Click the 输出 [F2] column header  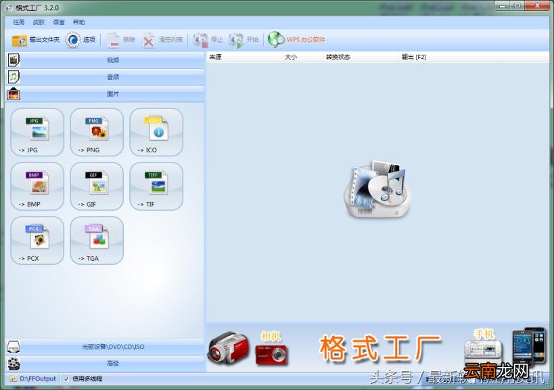(450, 57)
